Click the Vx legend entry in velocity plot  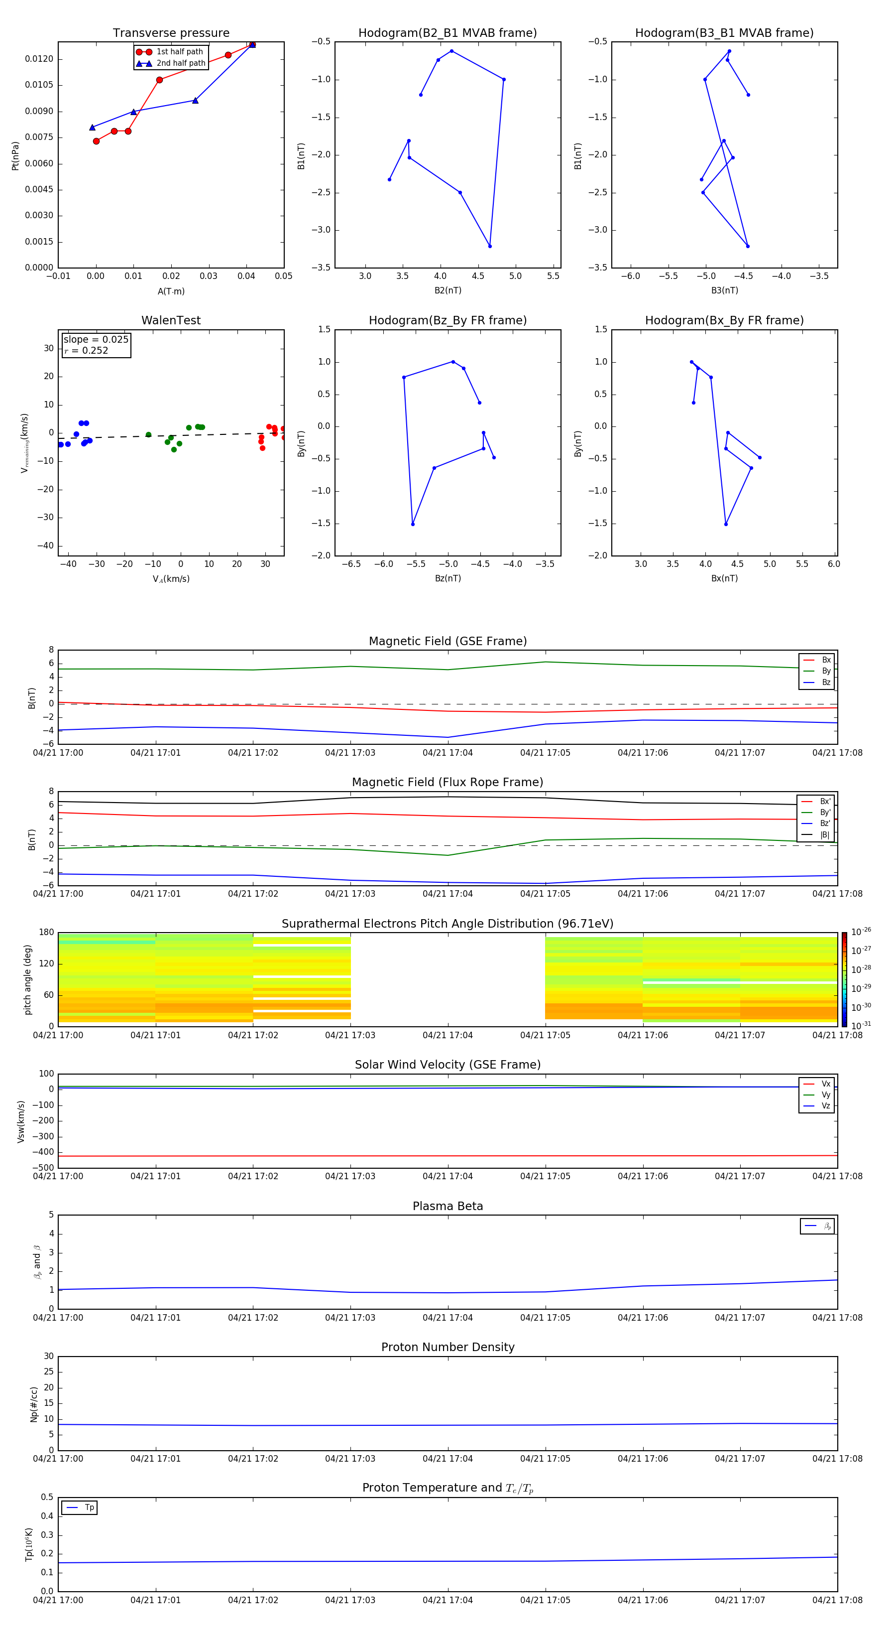point(817,1084)
